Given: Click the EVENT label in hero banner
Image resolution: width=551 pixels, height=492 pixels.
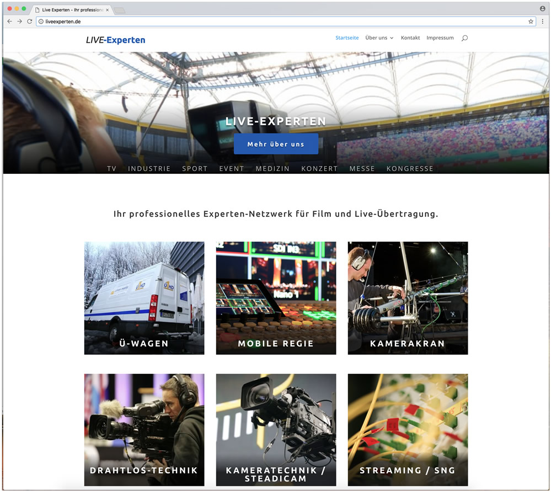Looking at the screenshot, I should click(232, 169).
